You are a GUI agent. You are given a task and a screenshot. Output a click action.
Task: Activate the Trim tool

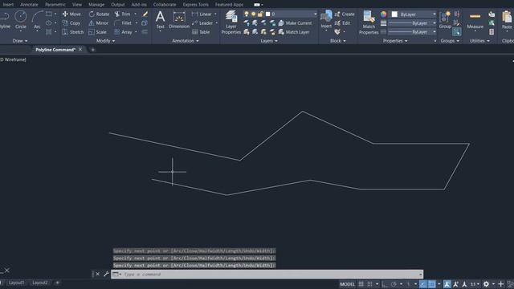[x=122, y=14]
